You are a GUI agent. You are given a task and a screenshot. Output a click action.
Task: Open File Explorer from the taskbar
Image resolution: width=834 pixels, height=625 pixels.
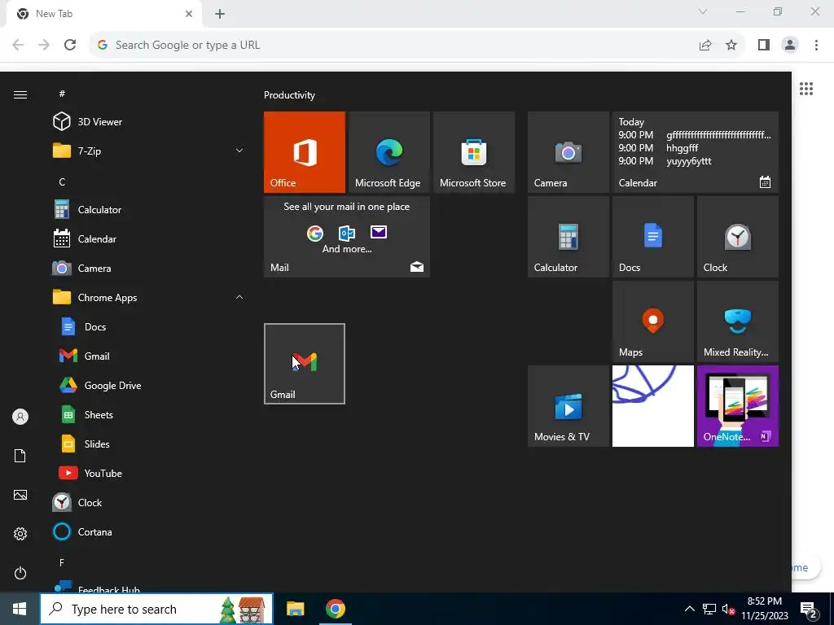(295, 609)
